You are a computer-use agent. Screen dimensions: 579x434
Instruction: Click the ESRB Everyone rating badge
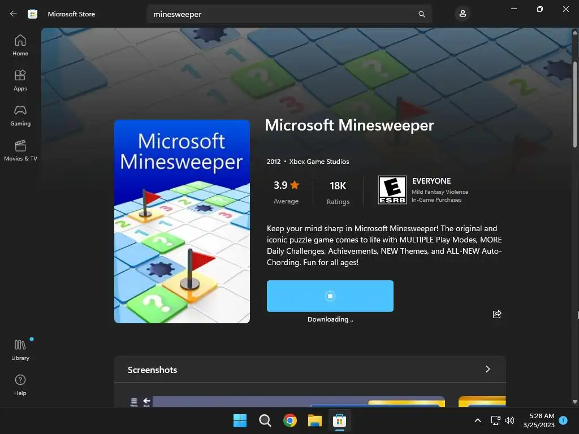point(392,190)
